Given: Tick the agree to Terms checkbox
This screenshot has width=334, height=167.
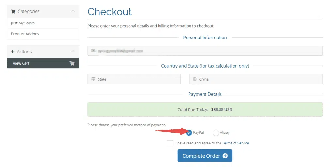Looking at the screenshot, I should (170, 143).
